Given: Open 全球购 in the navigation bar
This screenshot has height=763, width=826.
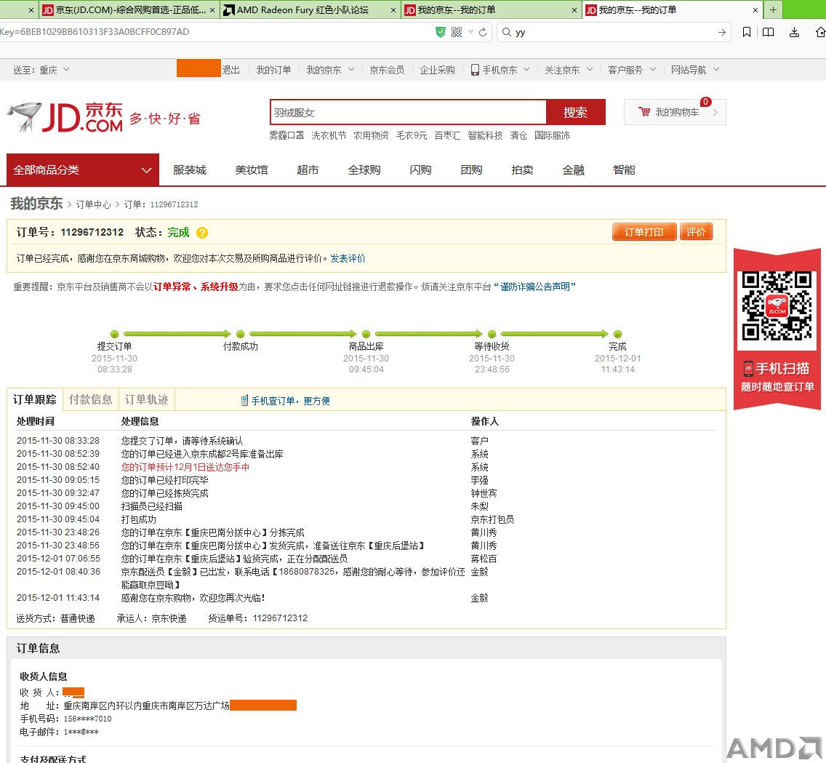Looking at the screenshot, I should coord(364,170).
